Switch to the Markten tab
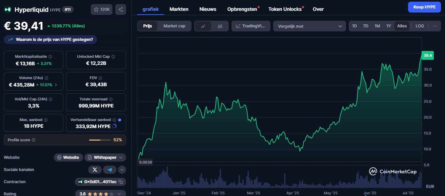Viewport: 445px width, 196px height. 179,9
